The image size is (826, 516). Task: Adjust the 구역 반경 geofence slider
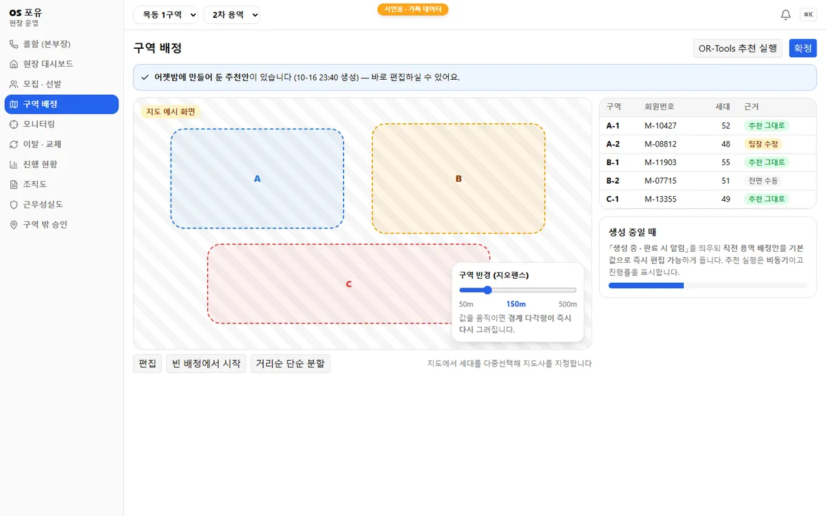518,290
